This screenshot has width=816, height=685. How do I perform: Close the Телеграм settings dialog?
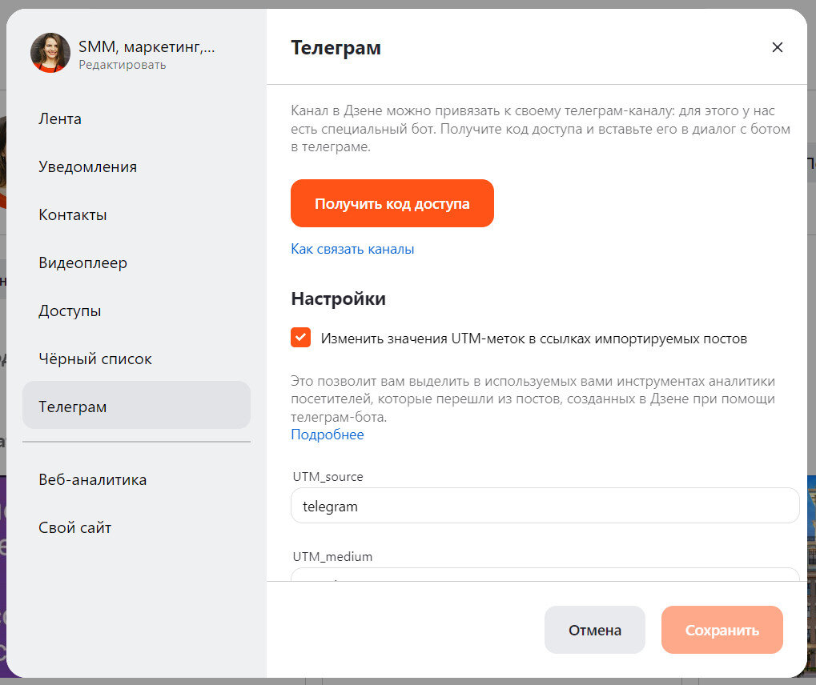[x=777, y=47]
